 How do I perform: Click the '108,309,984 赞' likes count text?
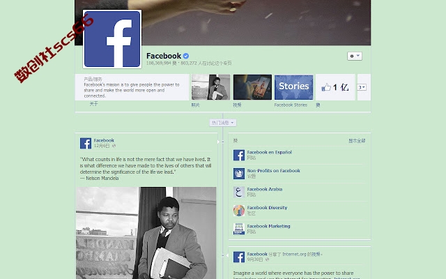click(x=161, y=63)
